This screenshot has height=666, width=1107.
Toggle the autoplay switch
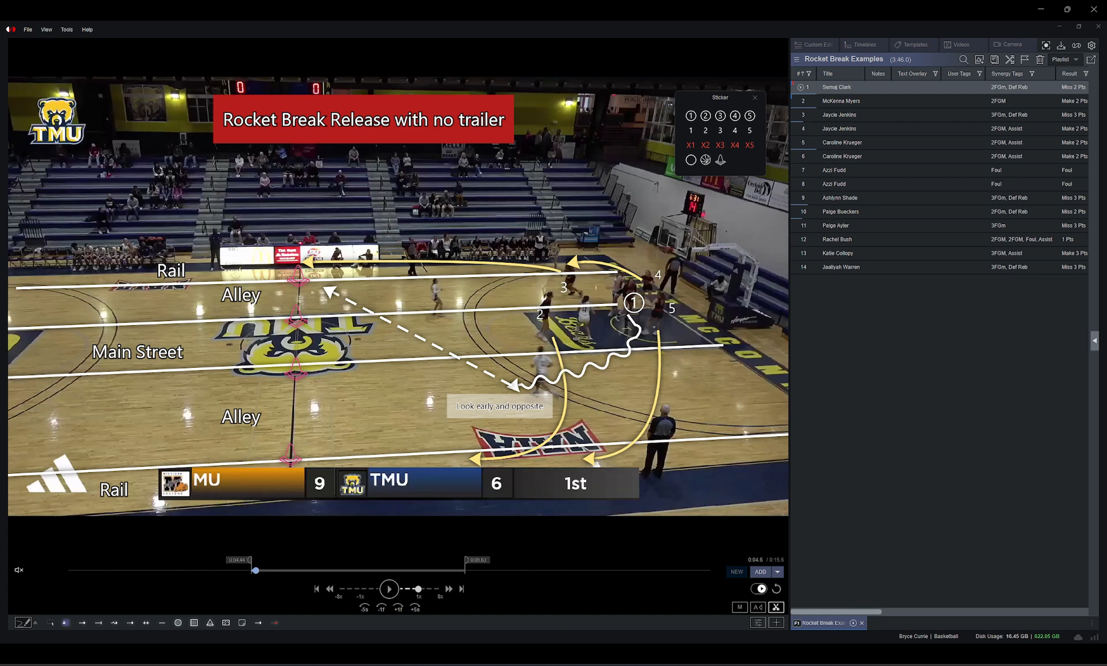758,588
